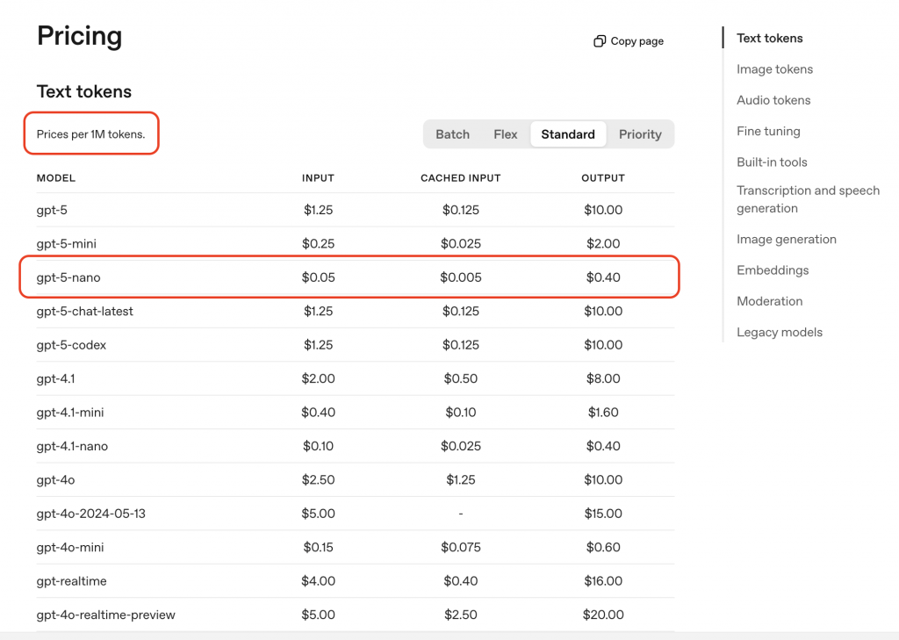The width and height of the screenshot is (899, 640).
Task: Open Legacy models section link
Action: coord(780,332)
